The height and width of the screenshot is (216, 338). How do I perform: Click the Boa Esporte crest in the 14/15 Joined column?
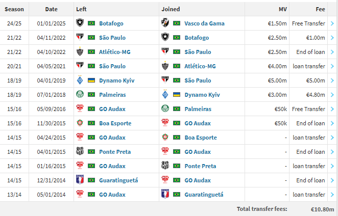tap(165, 138)
